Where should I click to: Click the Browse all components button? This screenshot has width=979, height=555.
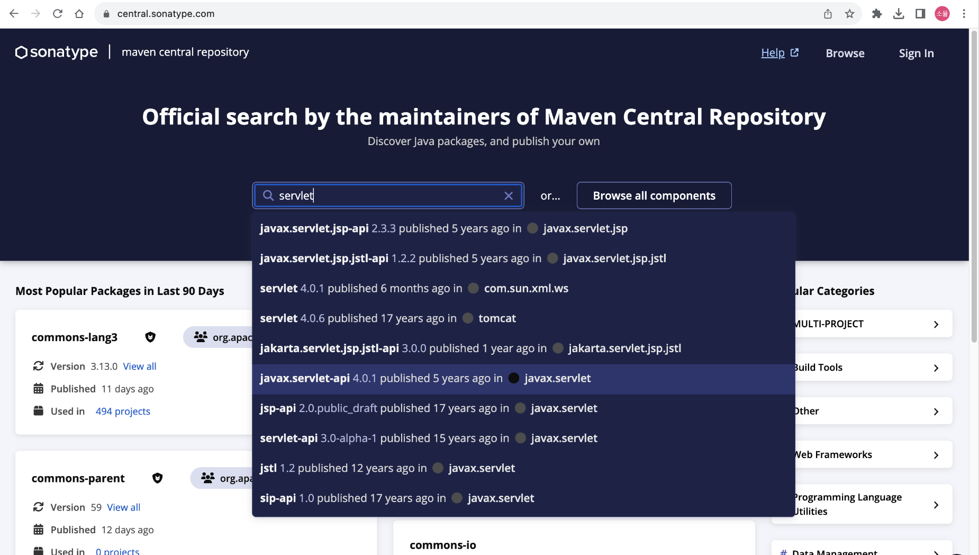tap(654, 195)
